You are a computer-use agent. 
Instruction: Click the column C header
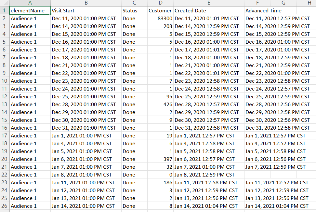point(134,3)
